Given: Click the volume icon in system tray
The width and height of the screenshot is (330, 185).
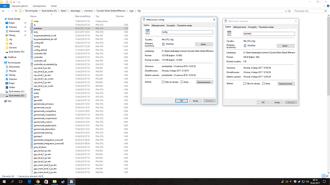Looking at the screenshot, I should tap(308, 182).
